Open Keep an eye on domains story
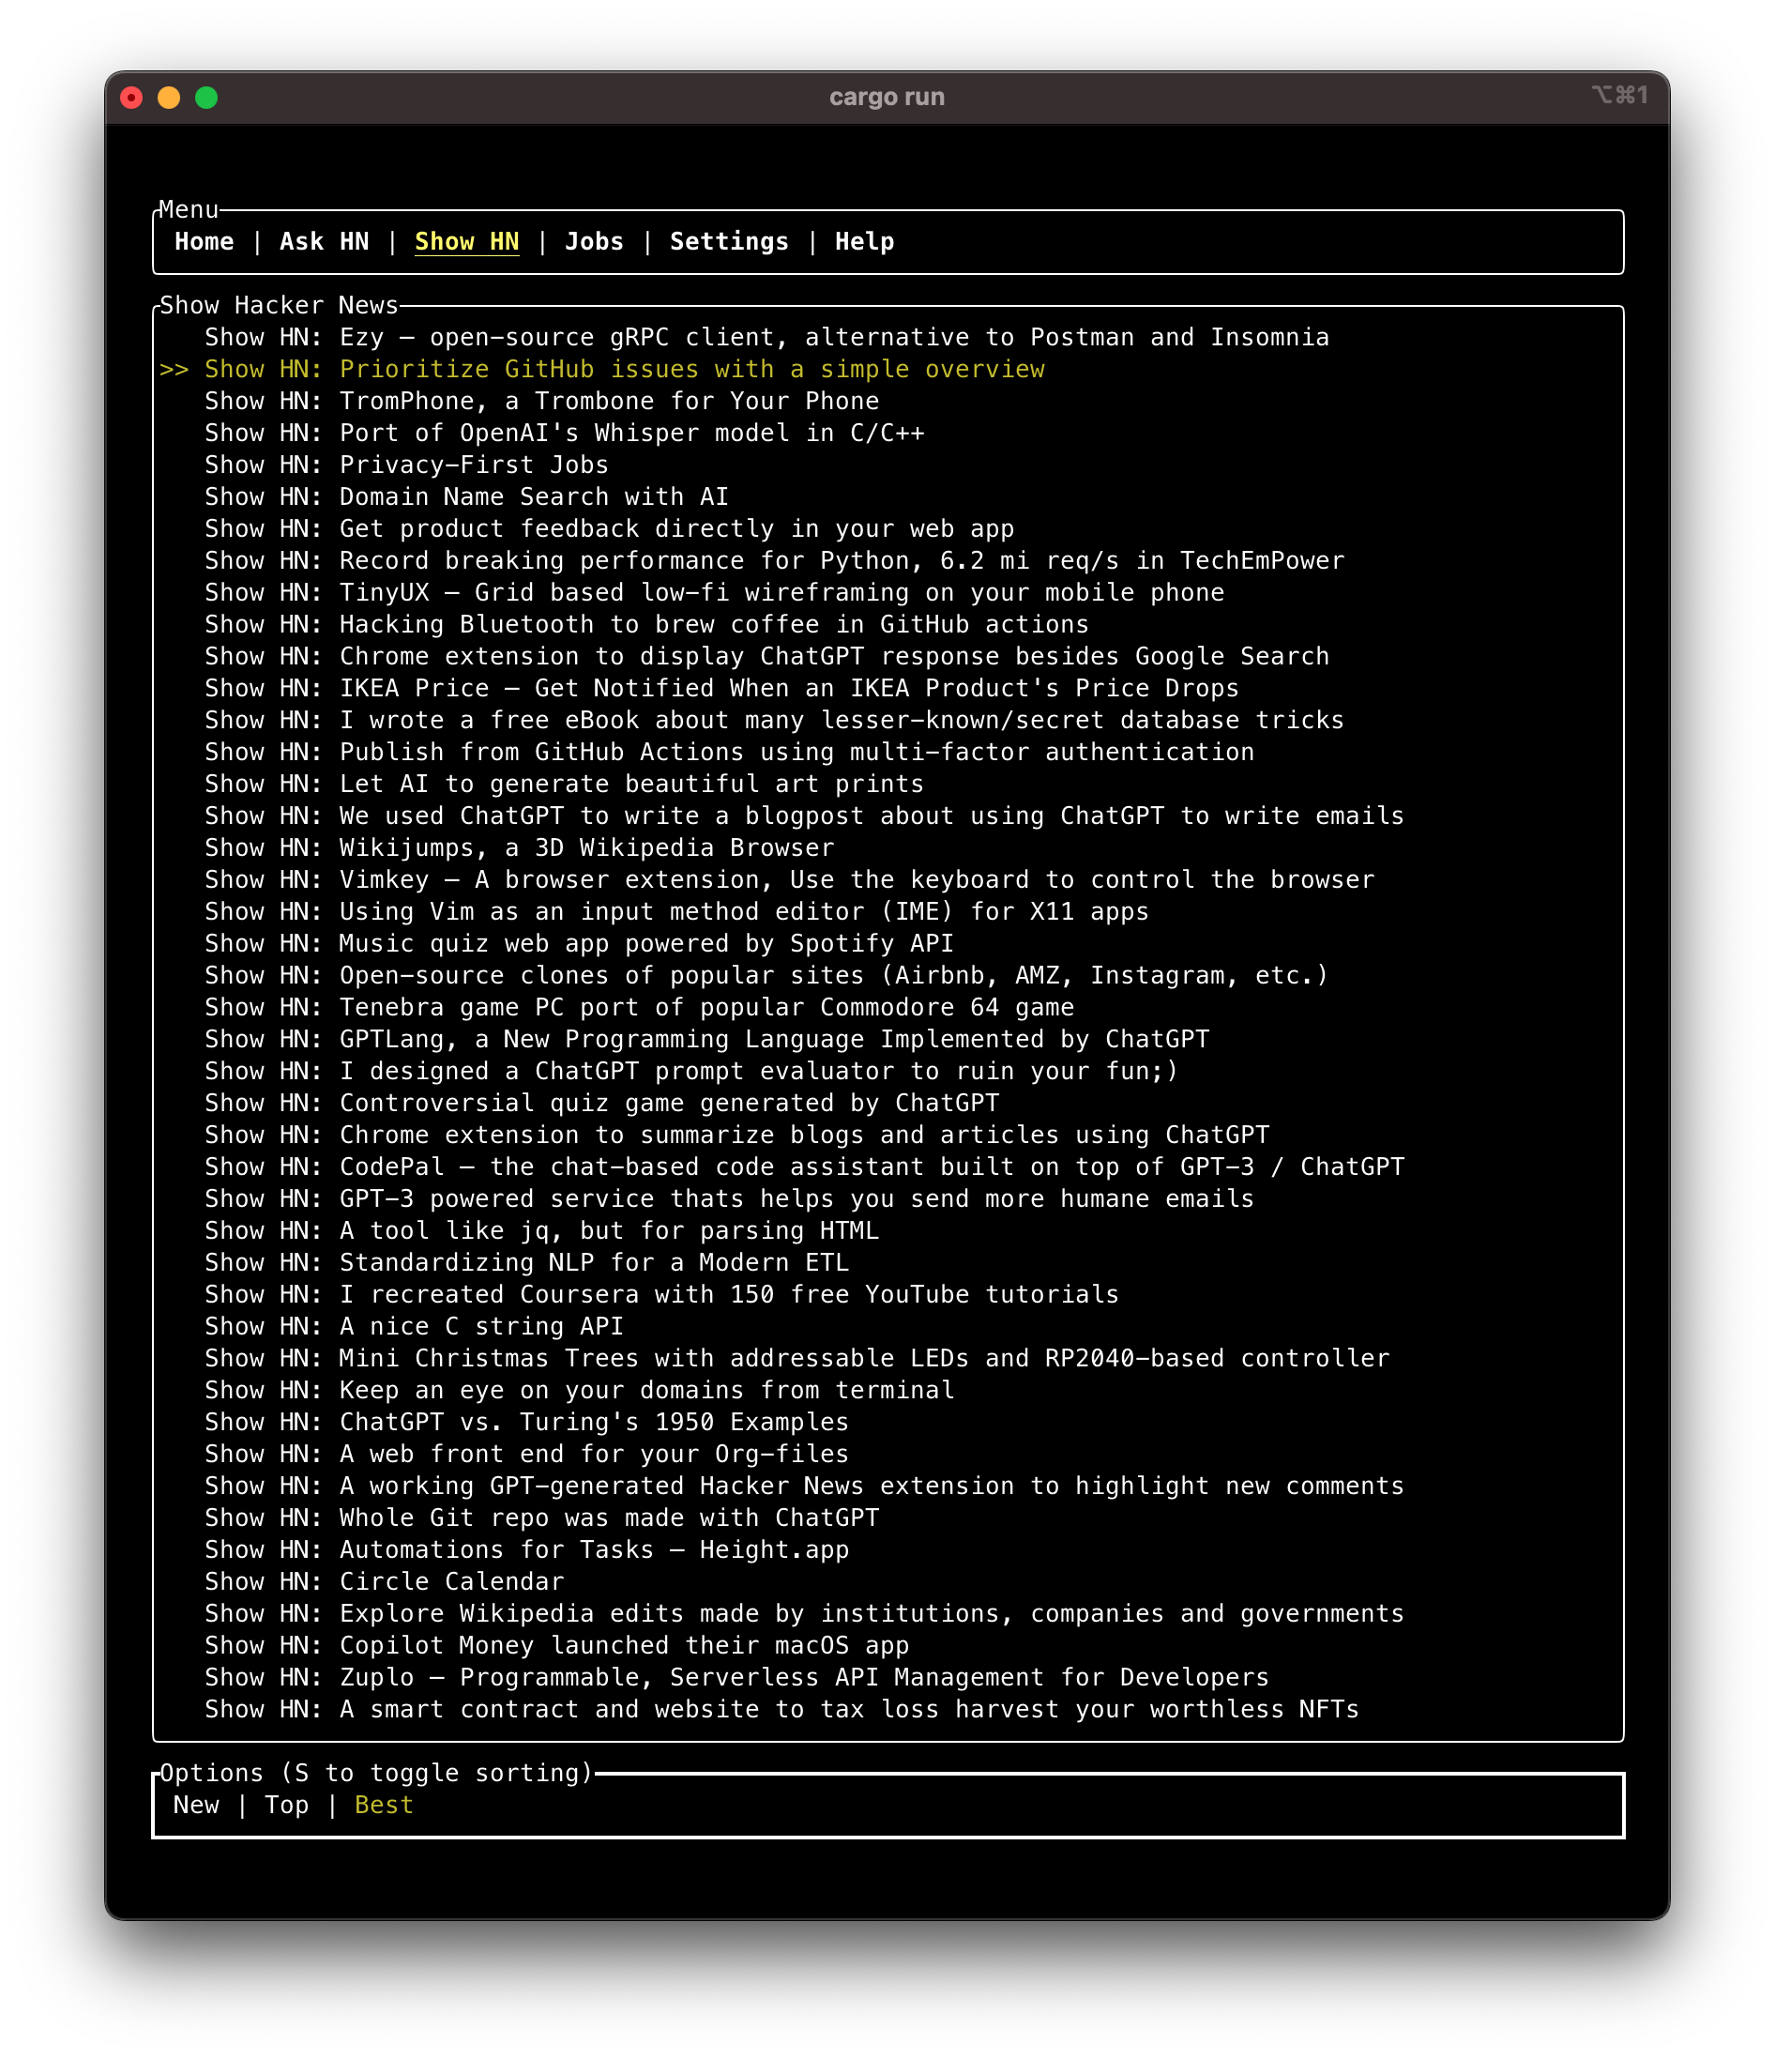The width and height of the screenshot is (1775, 2059). point(579,1390)
